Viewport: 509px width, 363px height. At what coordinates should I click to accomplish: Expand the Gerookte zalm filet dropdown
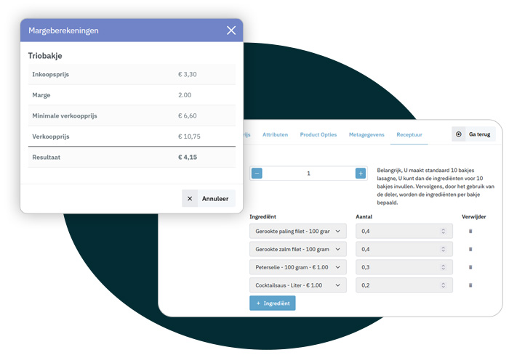click(297, 249)
